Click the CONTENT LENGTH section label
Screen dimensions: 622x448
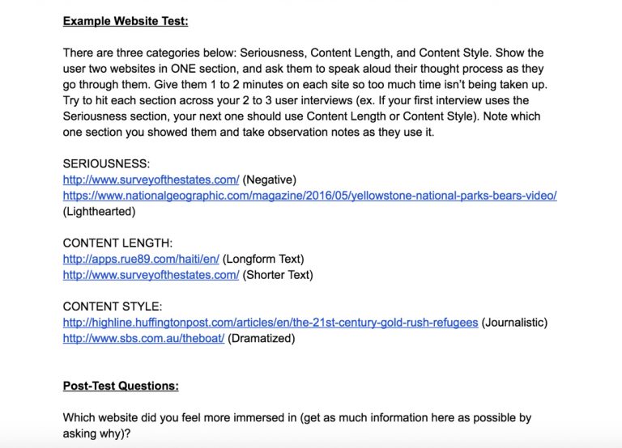(x=117, y=243)
